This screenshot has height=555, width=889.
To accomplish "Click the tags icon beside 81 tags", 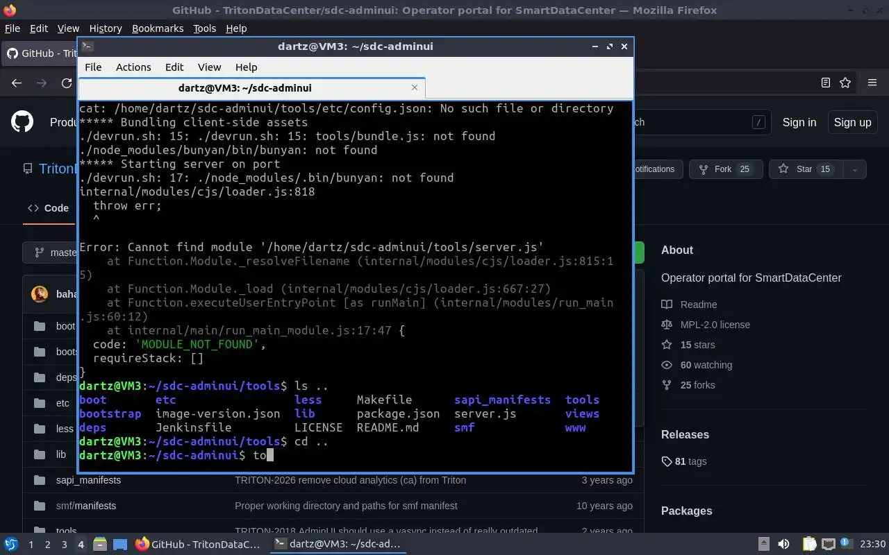I will 667,461.
